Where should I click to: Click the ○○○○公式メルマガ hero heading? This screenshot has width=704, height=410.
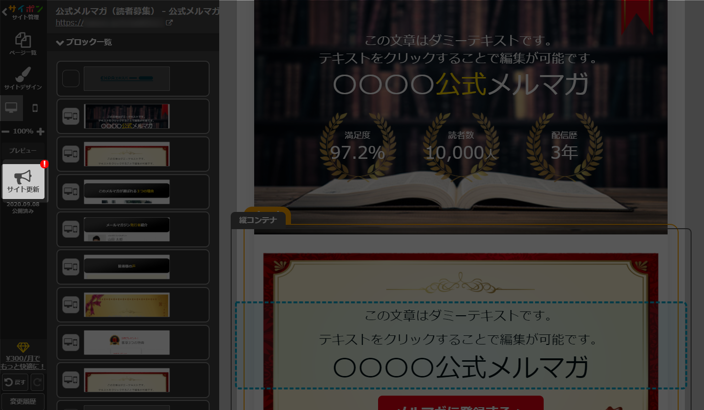(x=460, y=84)
